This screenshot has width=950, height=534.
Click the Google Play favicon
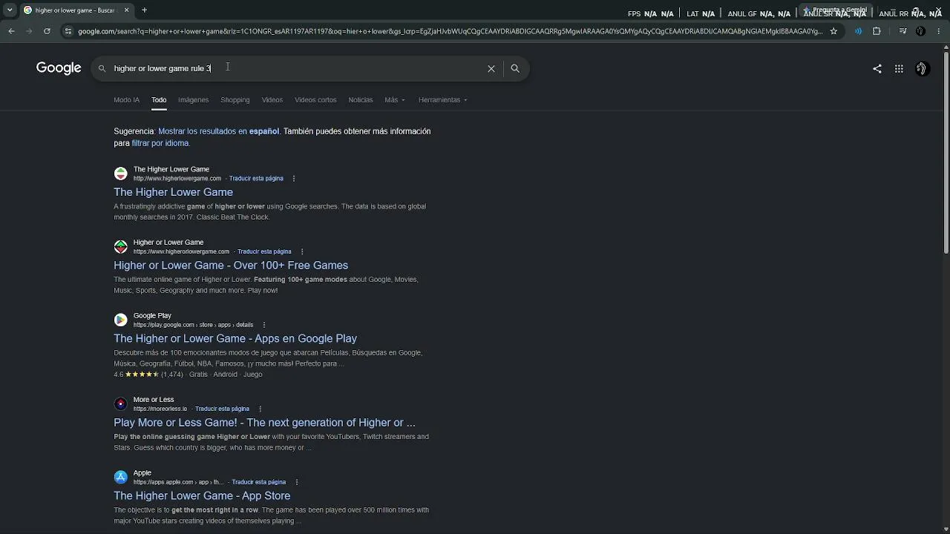(120, 320)
